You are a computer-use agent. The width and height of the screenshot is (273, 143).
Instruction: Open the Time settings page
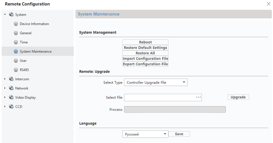point(24,42)
